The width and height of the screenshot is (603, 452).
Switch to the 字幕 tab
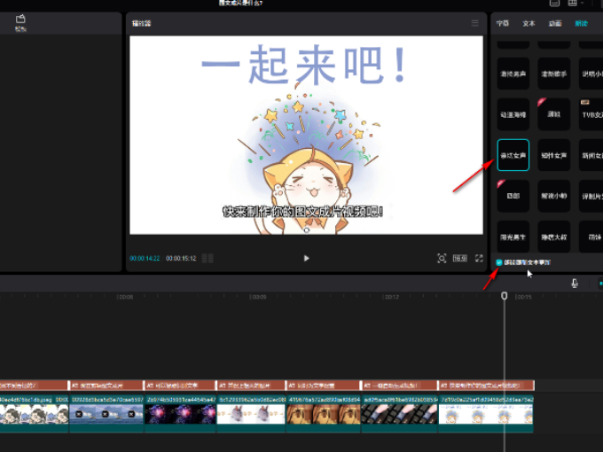click(503, 23)
